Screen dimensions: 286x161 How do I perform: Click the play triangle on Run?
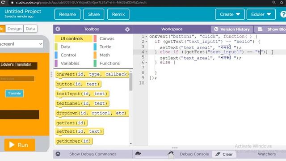12,145
